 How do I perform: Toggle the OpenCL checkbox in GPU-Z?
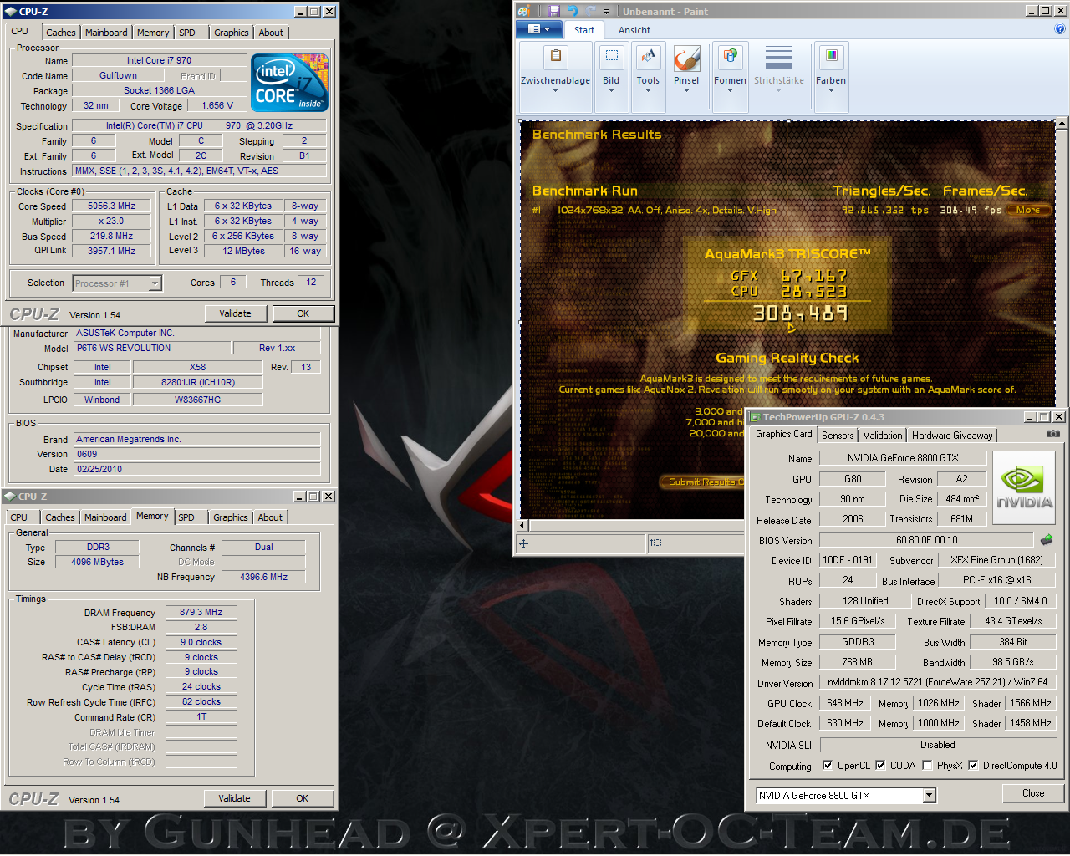[x=828, y=765]
